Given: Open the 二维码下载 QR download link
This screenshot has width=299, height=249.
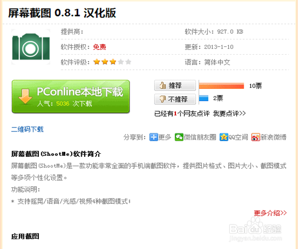Looking at the screenshot, I should (27, 129).
